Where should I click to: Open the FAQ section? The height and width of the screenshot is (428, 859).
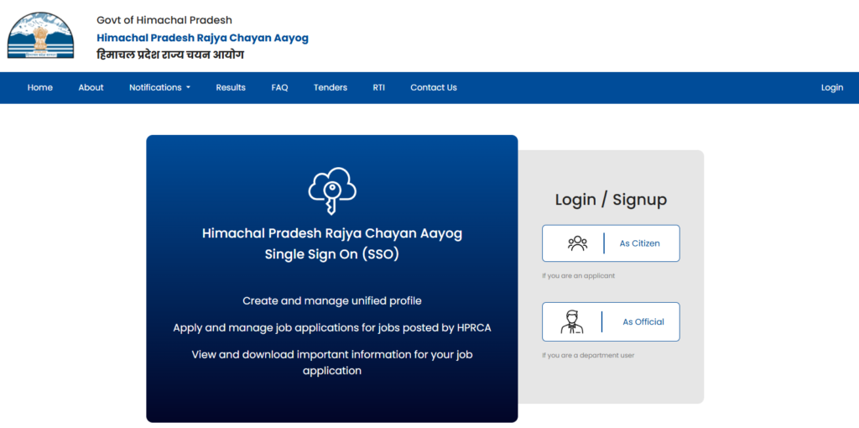(279, 87)
